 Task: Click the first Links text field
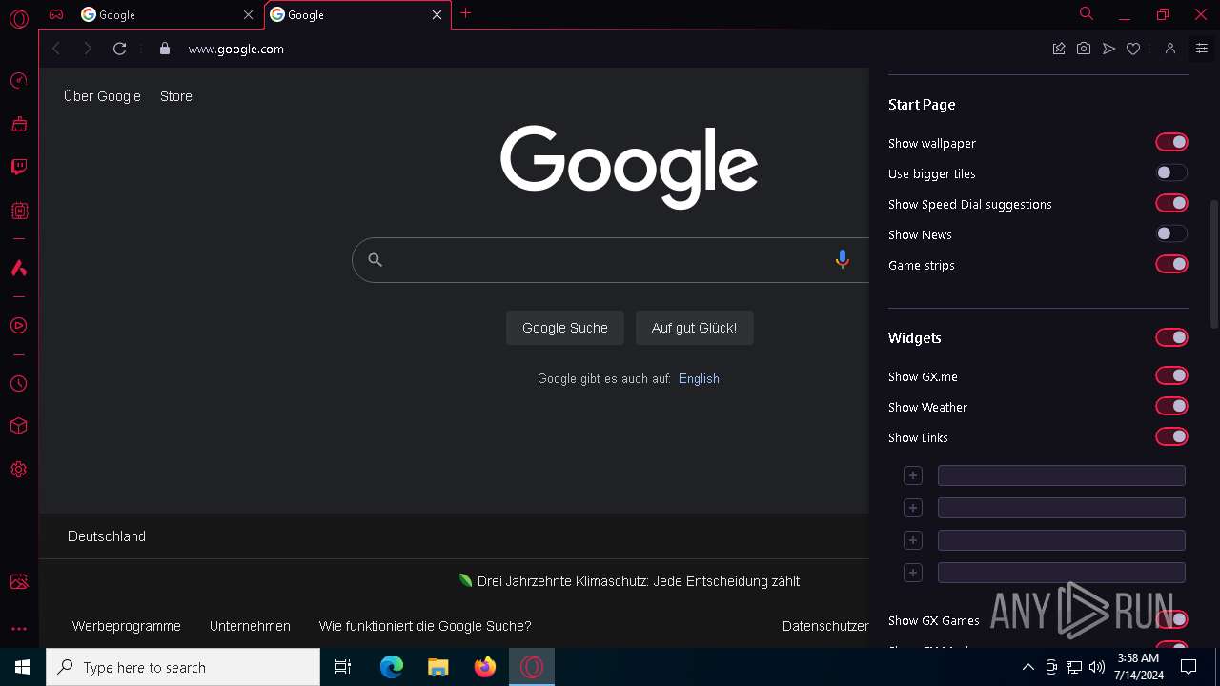[x=1061, y=475]
